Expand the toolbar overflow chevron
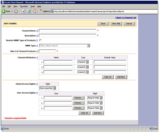This screenshot has height=133, width=160. coord(41,10)
